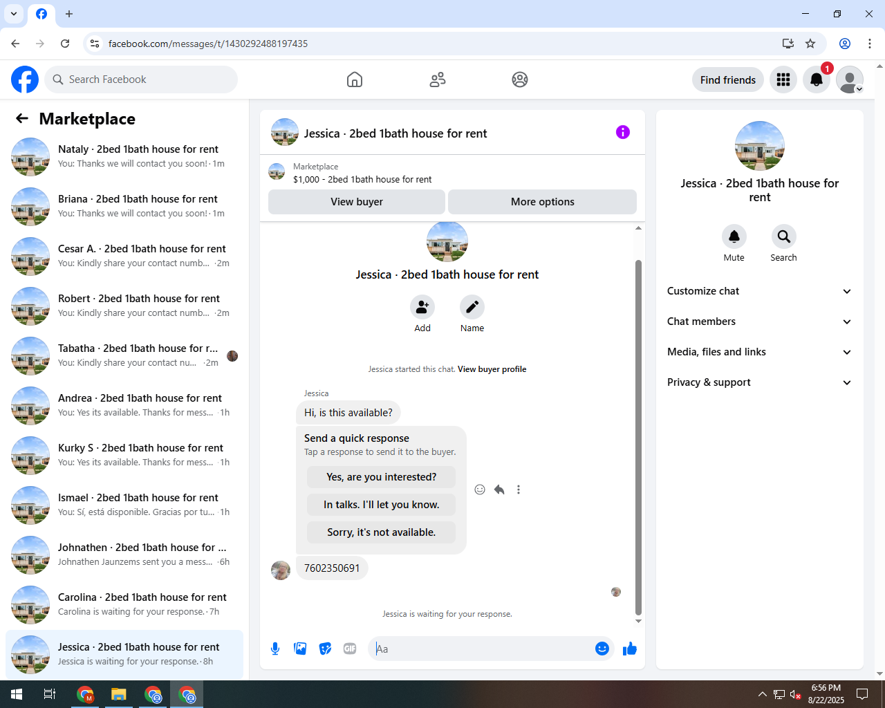Click the View buyer button
Screen dimensions: 885x708
(x=357, y=202)
